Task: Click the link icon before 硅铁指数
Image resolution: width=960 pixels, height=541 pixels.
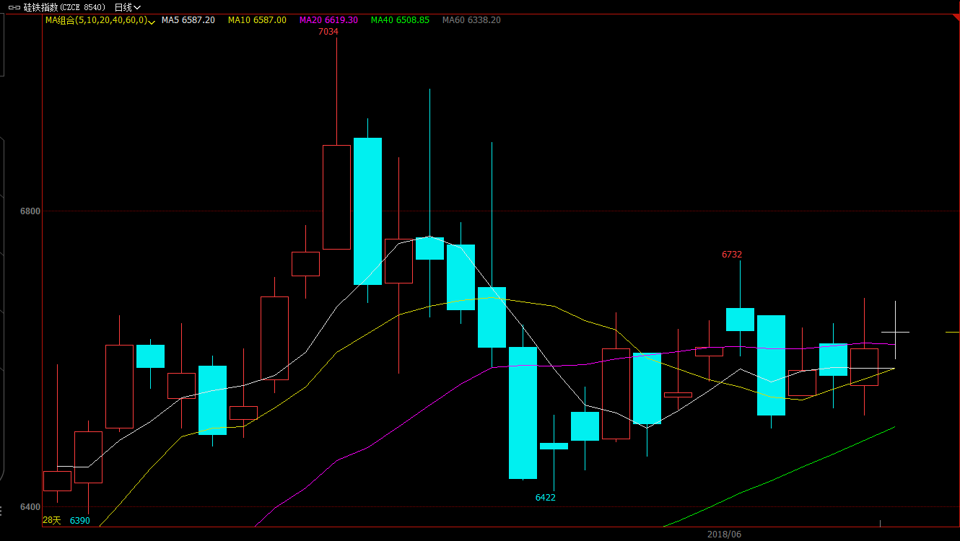Action: pos(14,7)
